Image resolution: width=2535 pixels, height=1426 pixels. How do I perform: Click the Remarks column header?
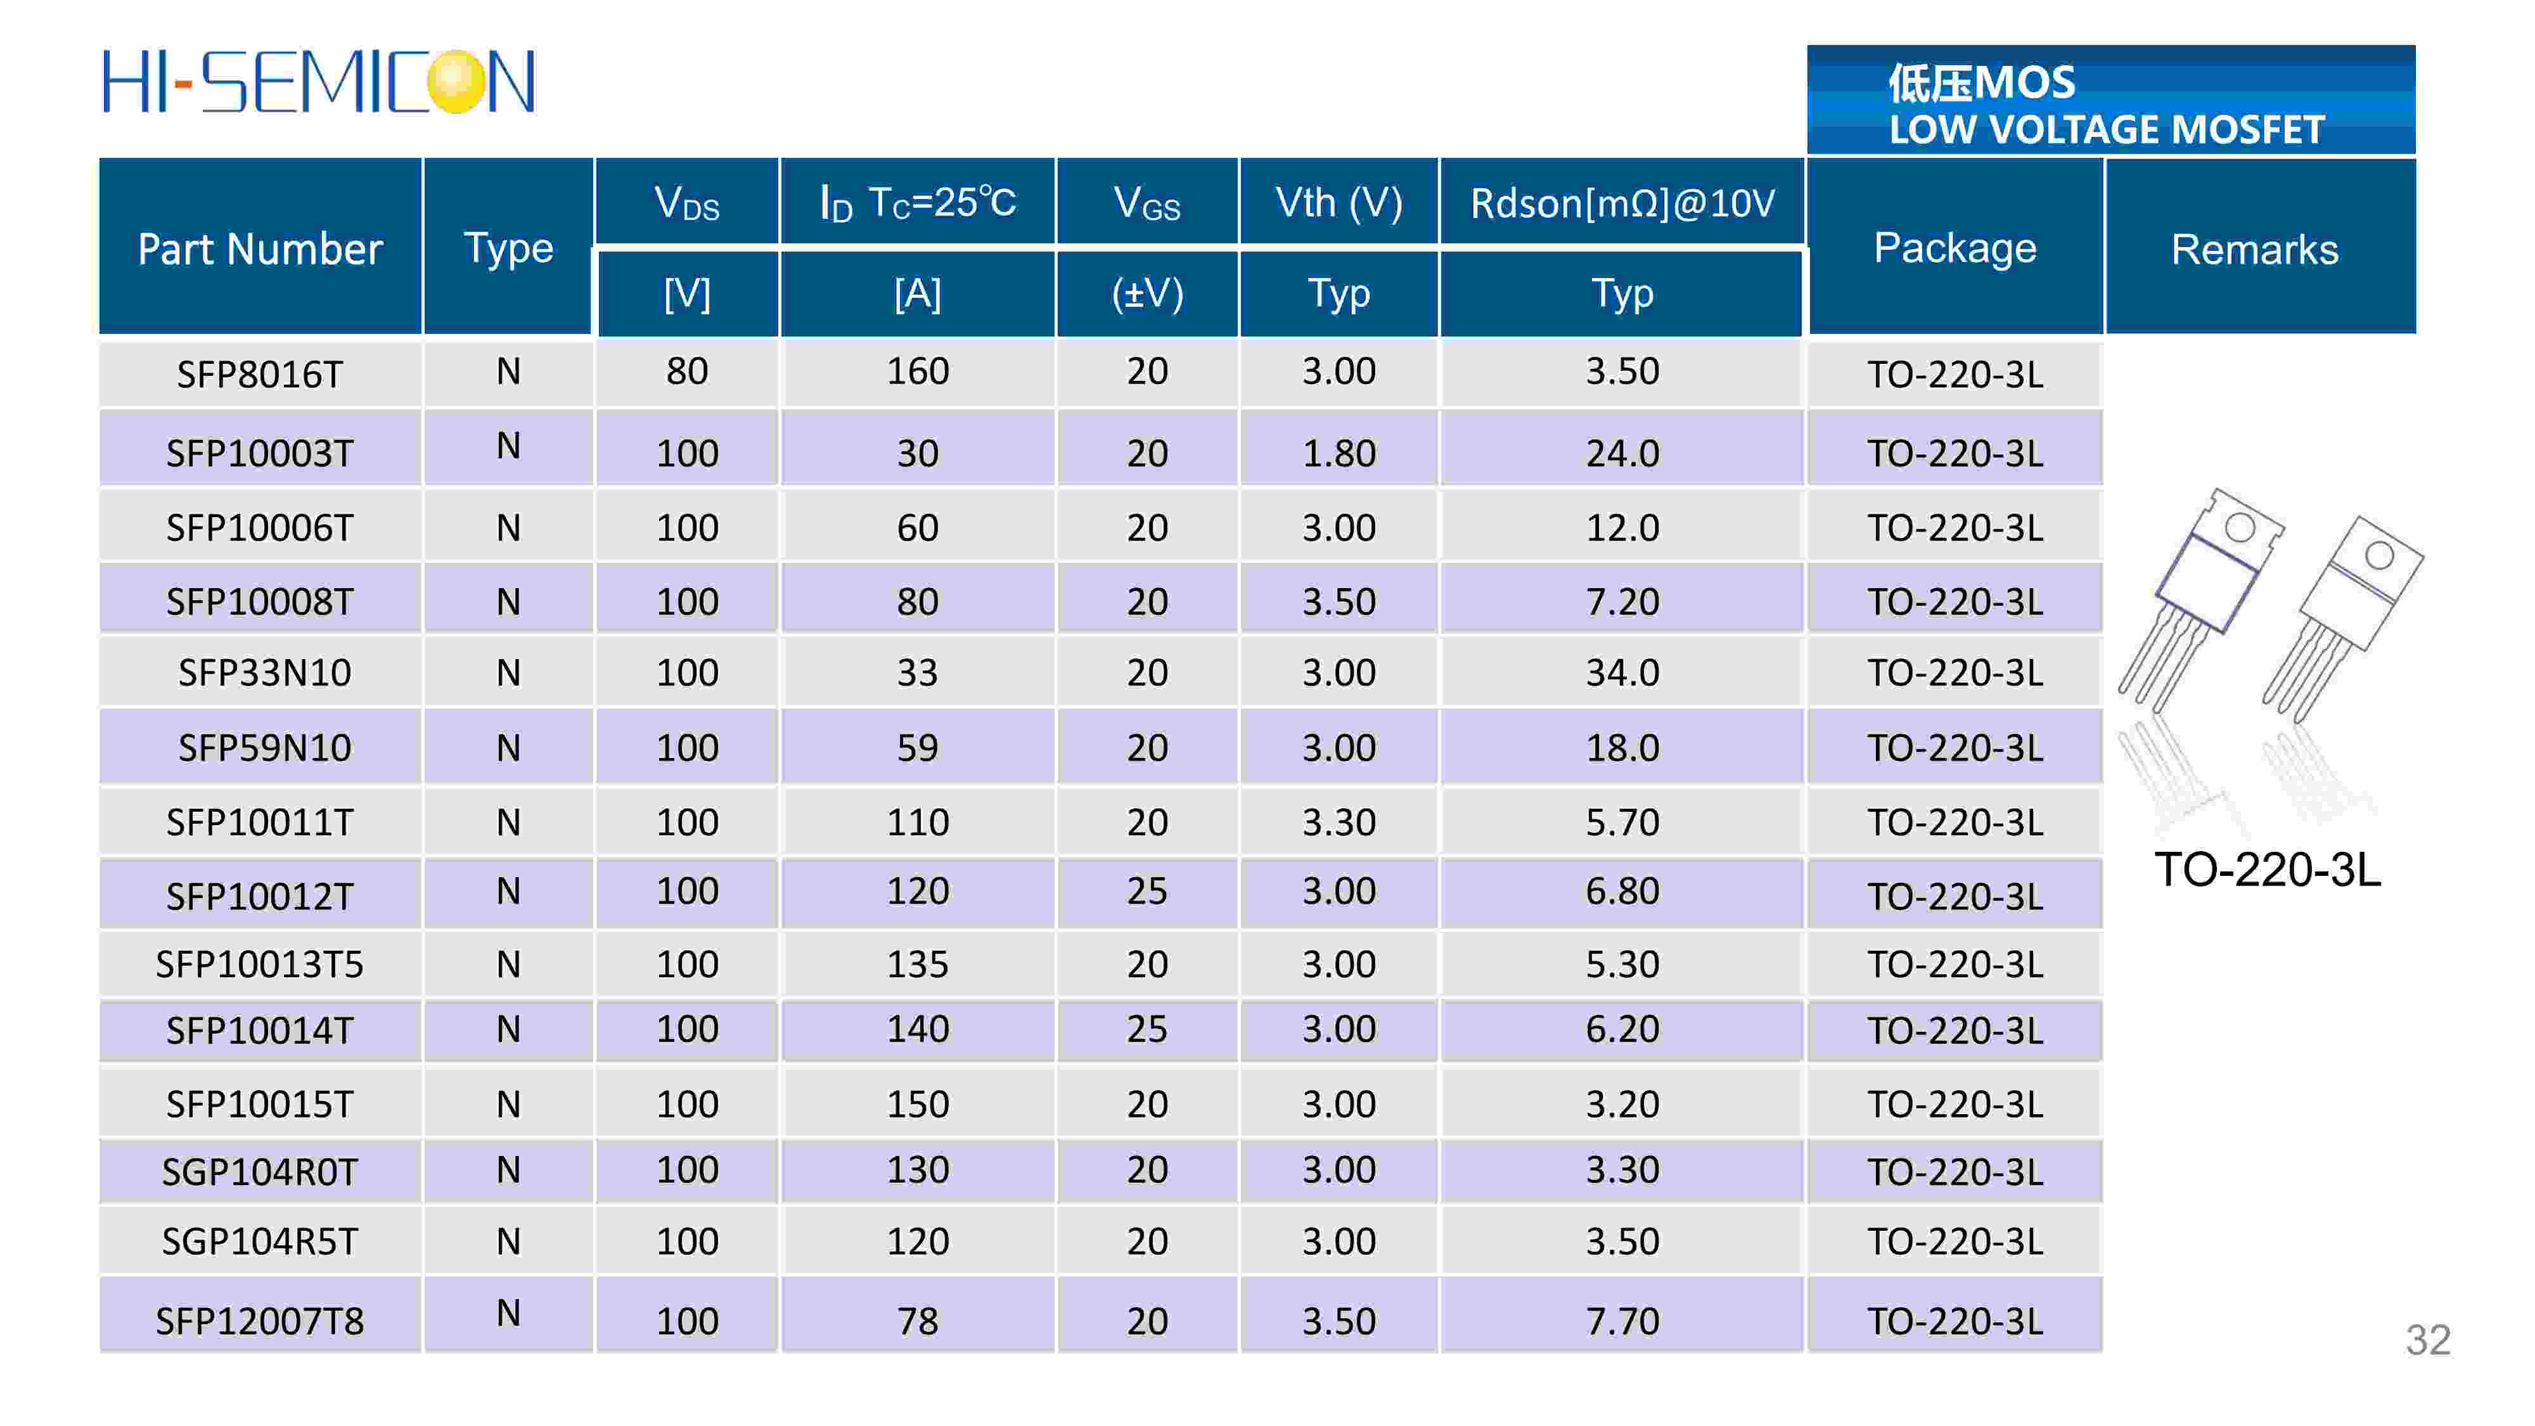(x=2254, y=248)
